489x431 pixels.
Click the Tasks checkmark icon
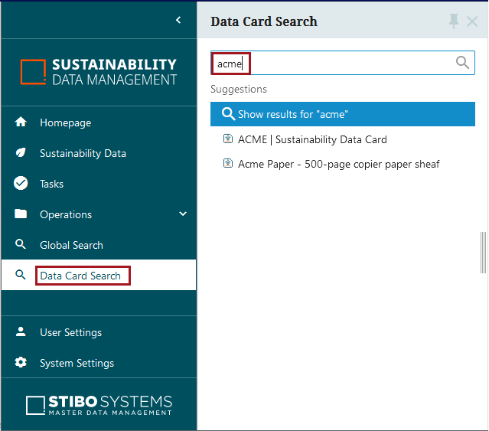pos(21,184)
